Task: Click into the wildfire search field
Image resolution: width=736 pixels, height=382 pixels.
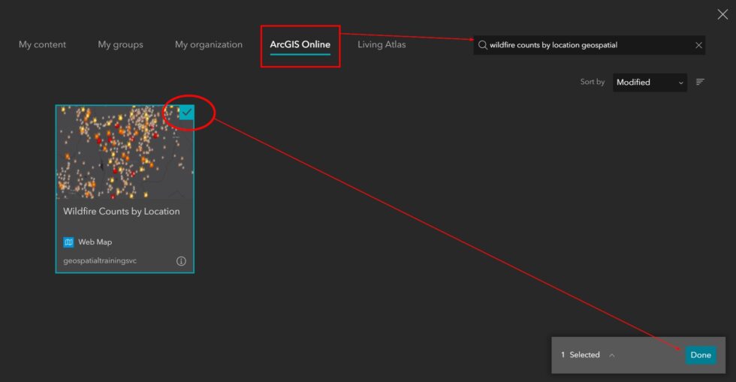Action: point(586,45)
